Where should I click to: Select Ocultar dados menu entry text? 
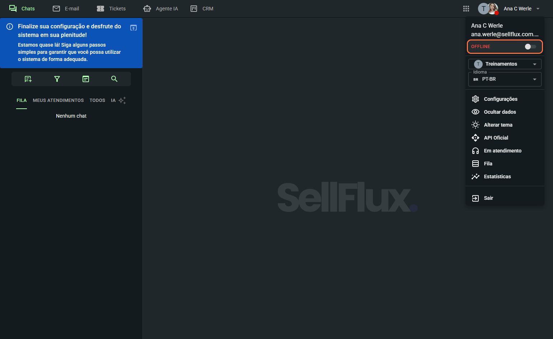click(500, 112)
